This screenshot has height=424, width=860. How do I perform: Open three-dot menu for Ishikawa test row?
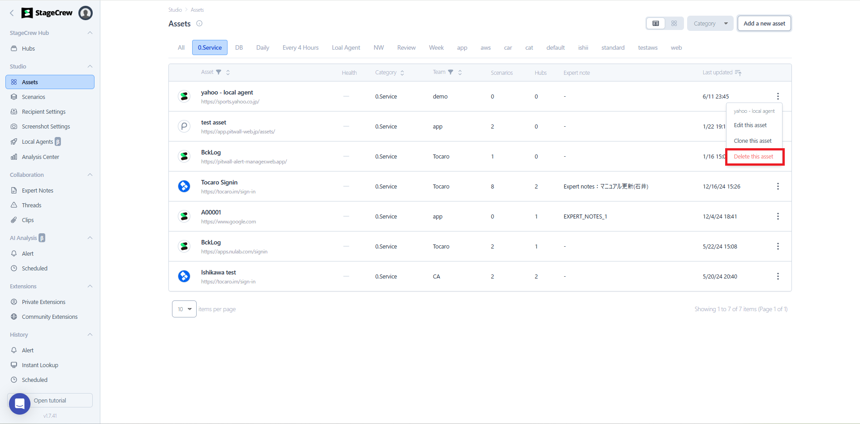coord(778,276)
